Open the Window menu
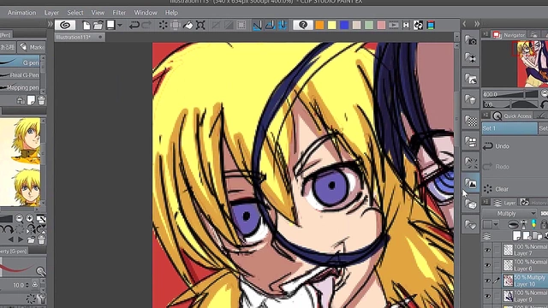 [146, 13]
